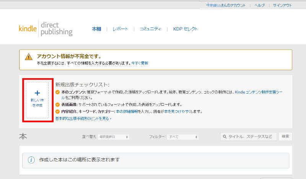The height and width of the screenshot is (179, 306).
Task: Click 本を見つけやすく link
Action: (177, 111)
